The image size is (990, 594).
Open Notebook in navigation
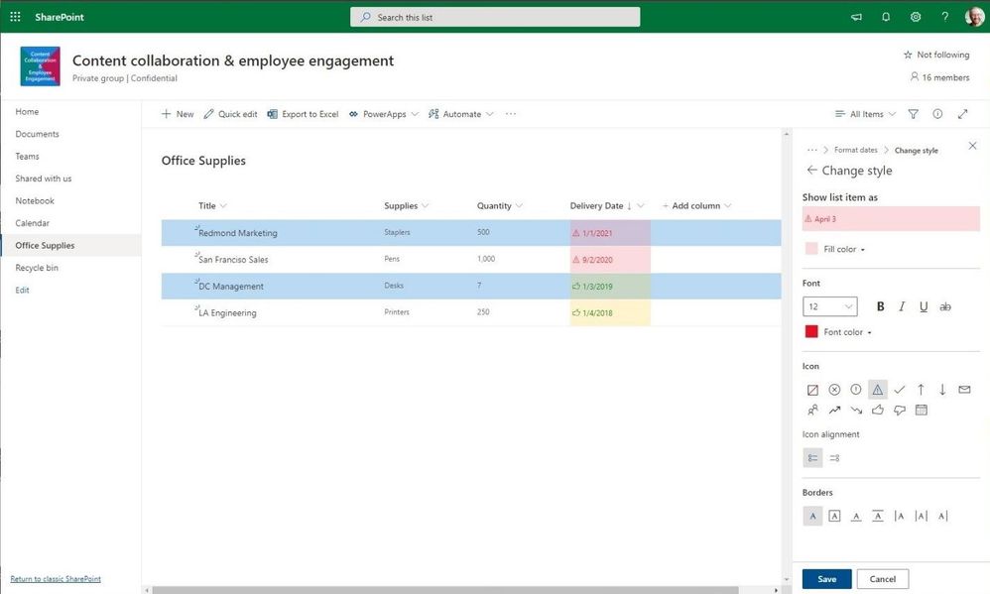[x=35, y=200]
